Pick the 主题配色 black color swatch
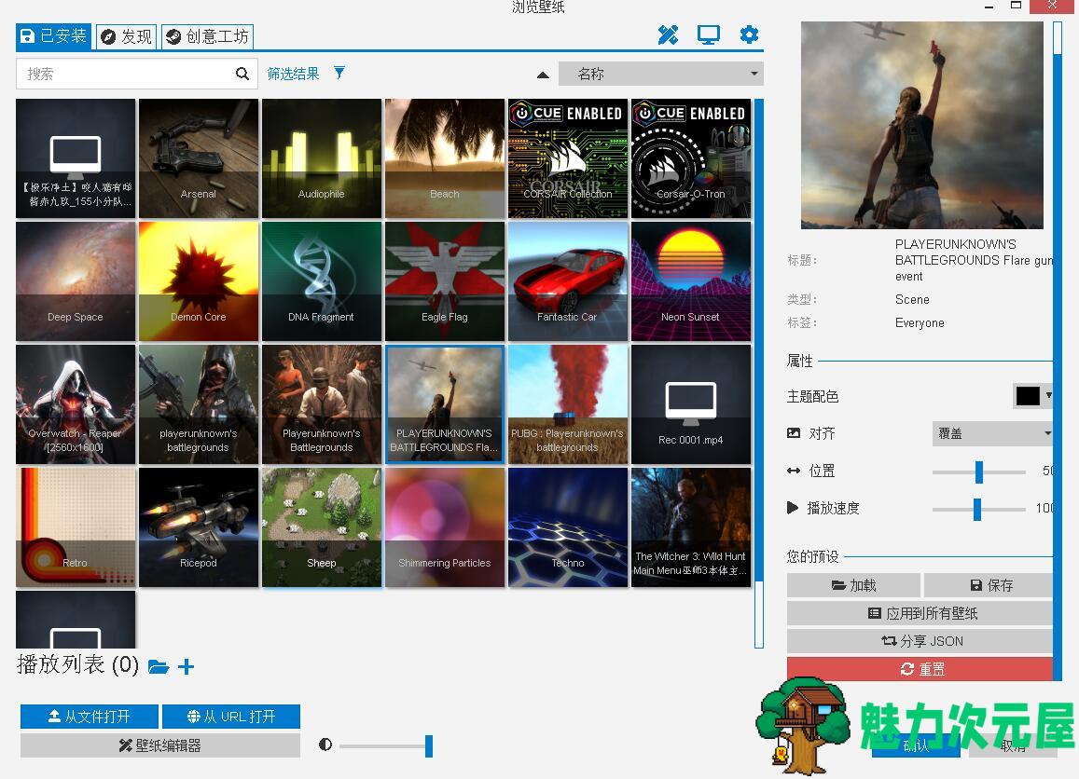1079x779 pixels. [1028, 396]
